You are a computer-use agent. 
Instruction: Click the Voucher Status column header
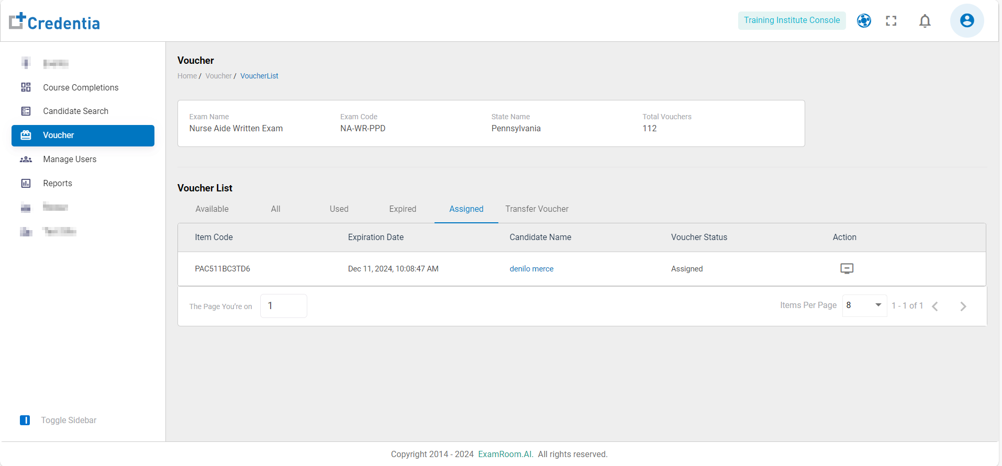pyautogui.click(x=699, y=237)
